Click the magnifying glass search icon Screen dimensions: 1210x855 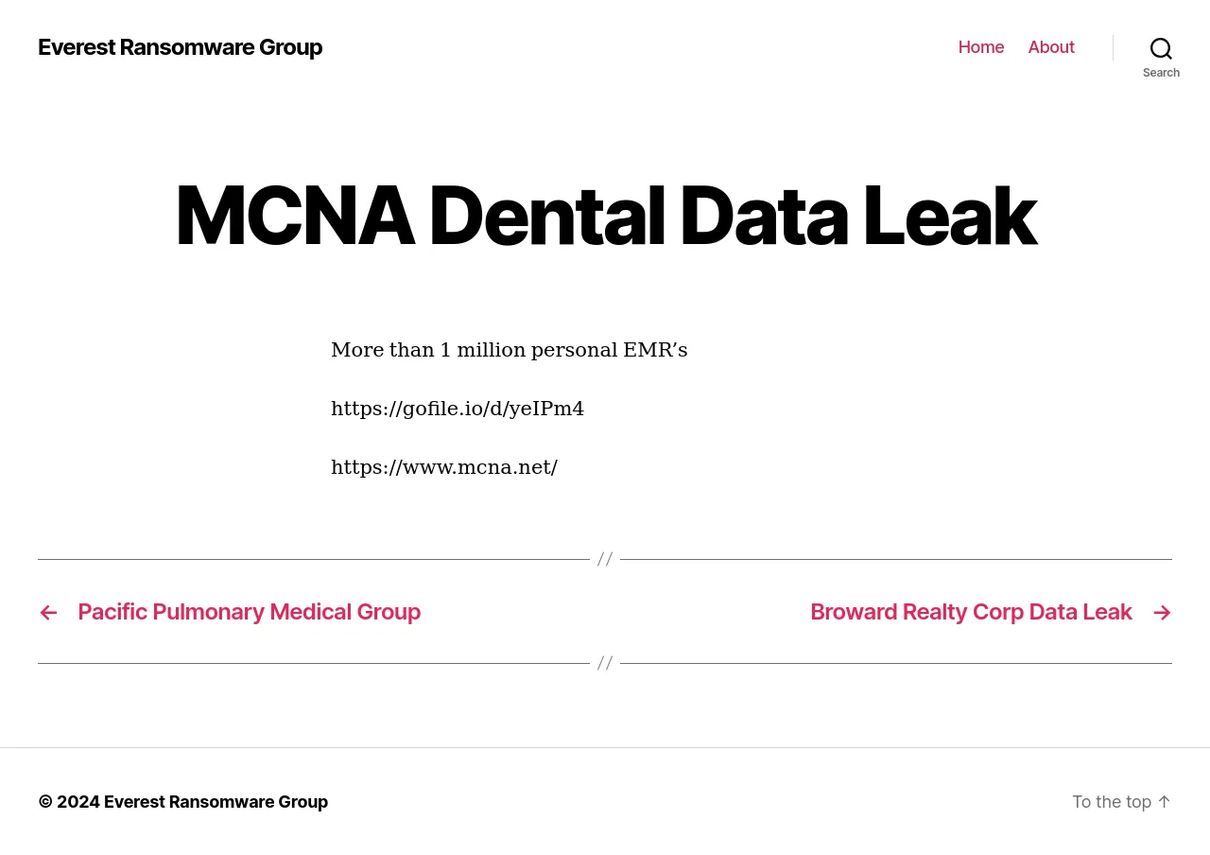pos(1161,48)
